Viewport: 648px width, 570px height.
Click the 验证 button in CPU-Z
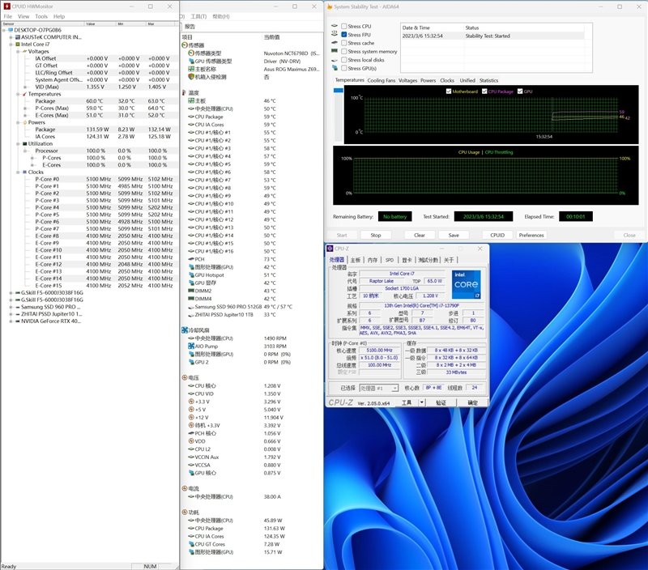click(x=441, y=402)
